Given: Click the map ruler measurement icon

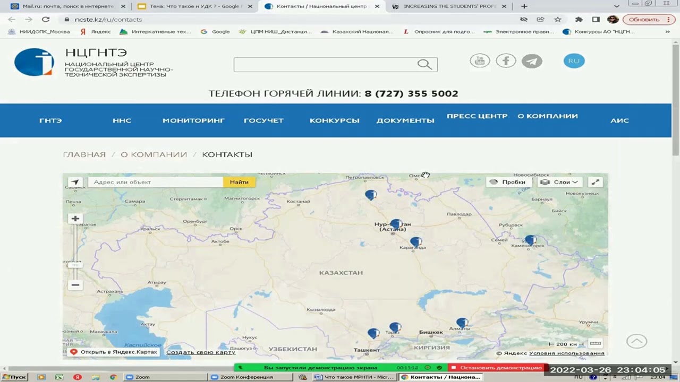Looking at the screenshot, I should pos(596,343).
